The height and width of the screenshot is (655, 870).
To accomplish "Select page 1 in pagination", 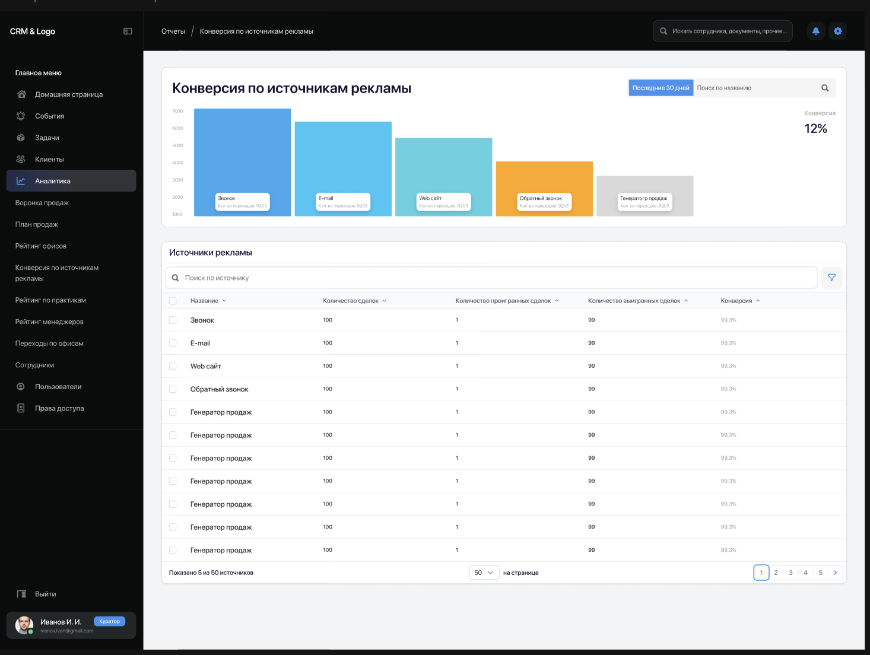I will tap(761, 573).
